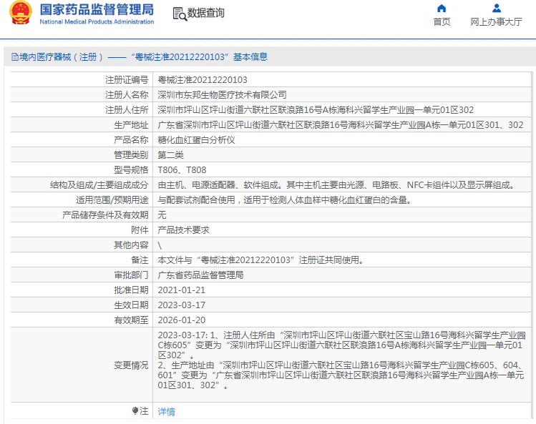Click the person icon above 网上办事大厅
The width and height of the screenshot is (536, 424).
tap(496, 9)
